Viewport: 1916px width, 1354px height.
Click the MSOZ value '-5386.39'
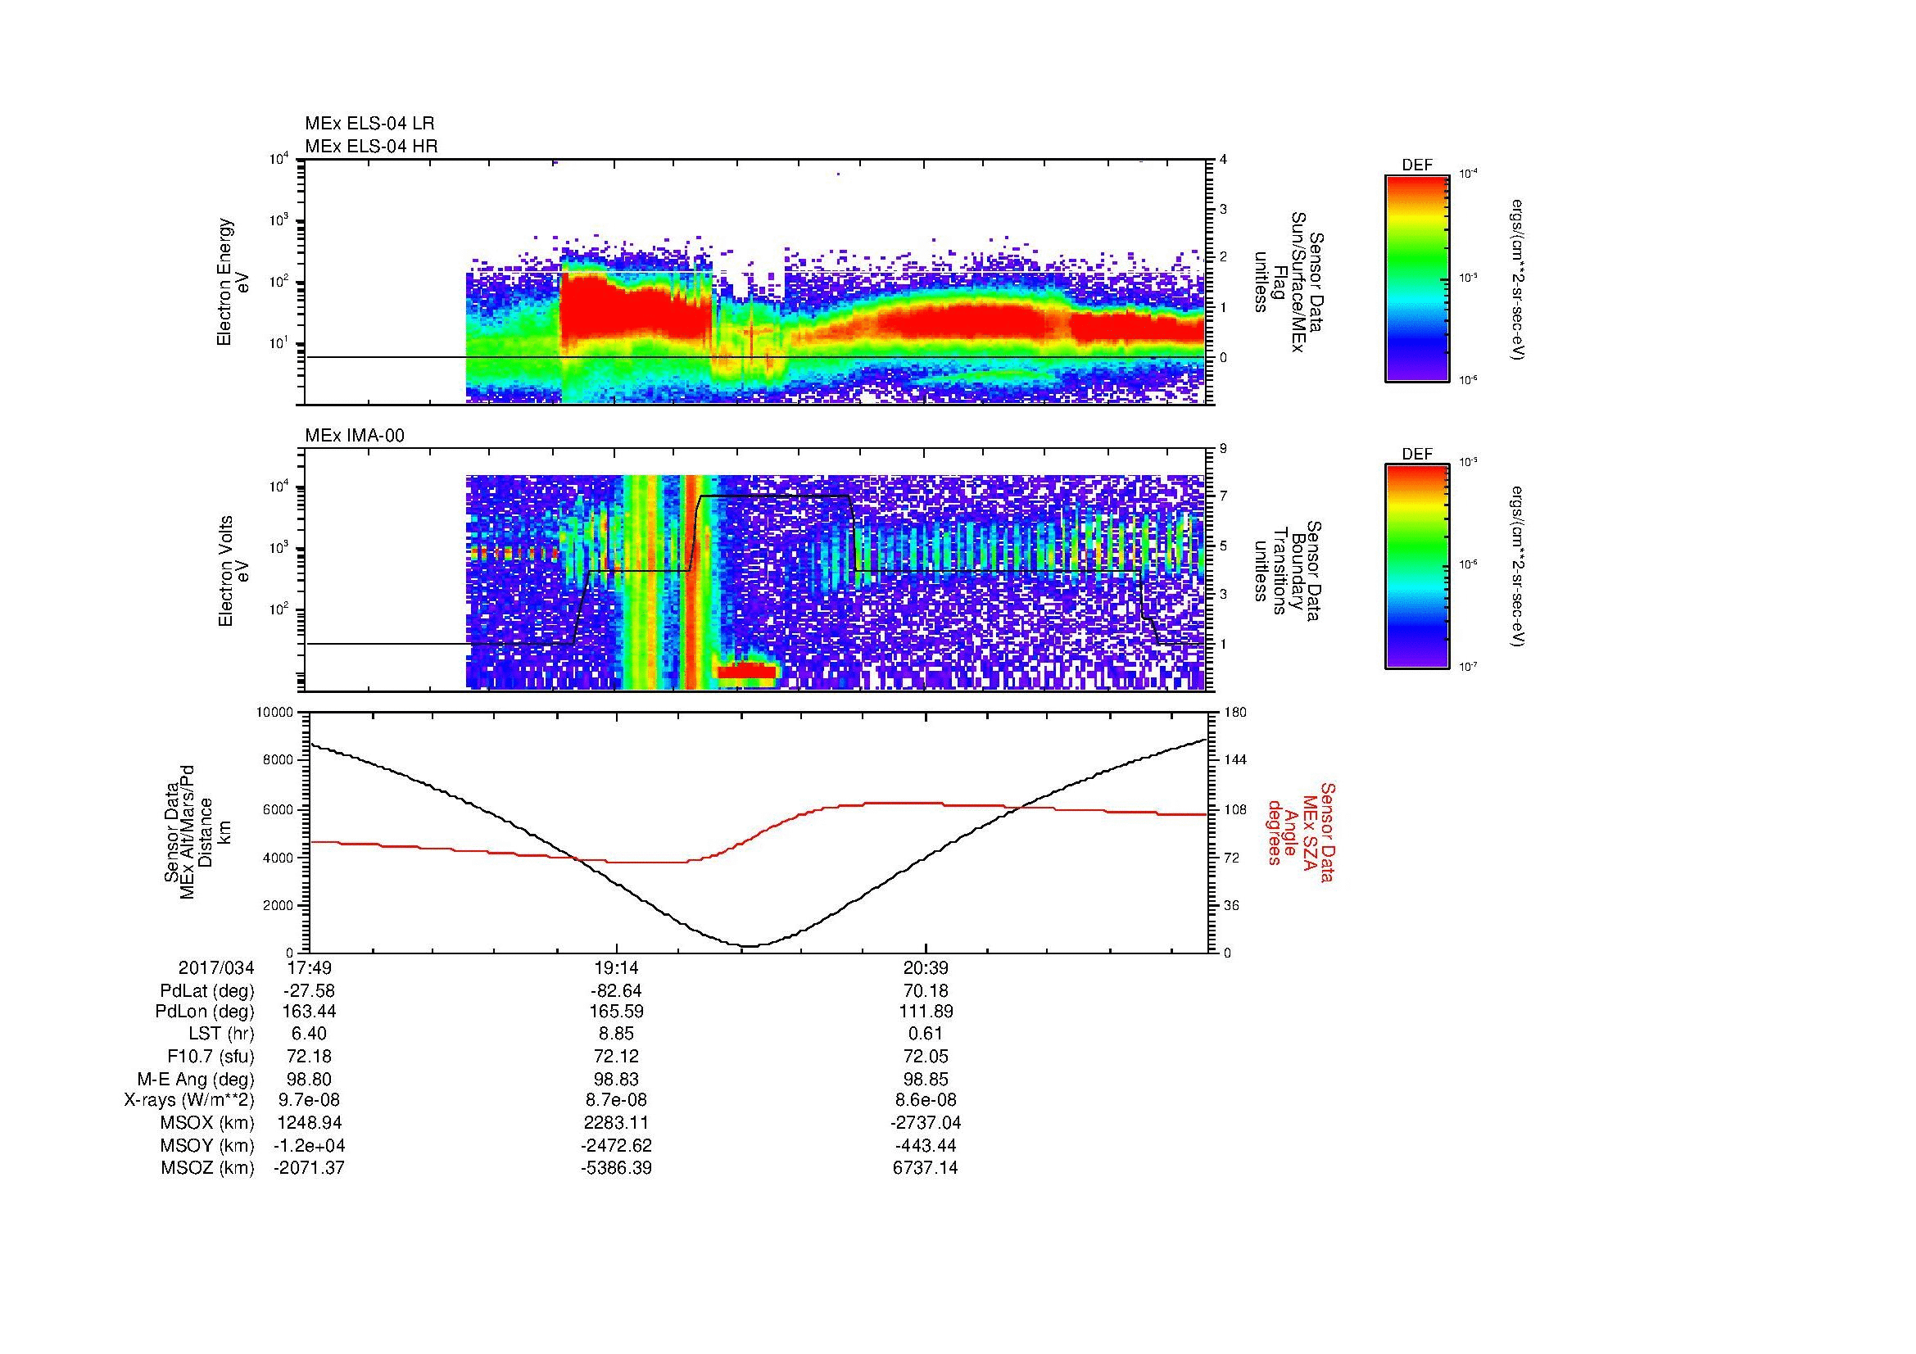pos(616,1168)
